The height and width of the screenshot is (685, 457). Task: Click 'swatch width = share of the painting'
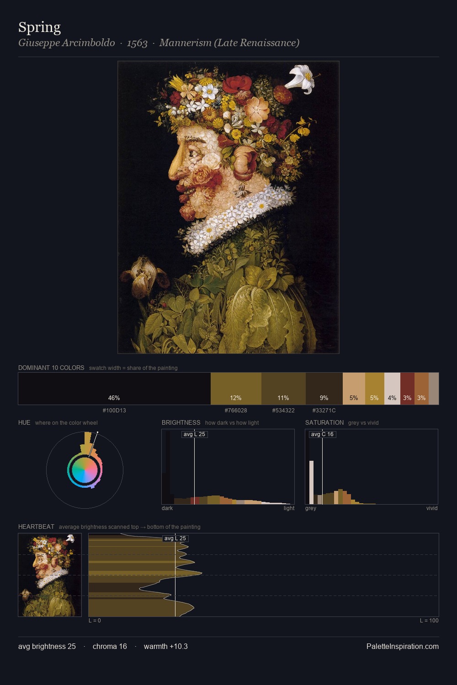[x=133, y=368]
